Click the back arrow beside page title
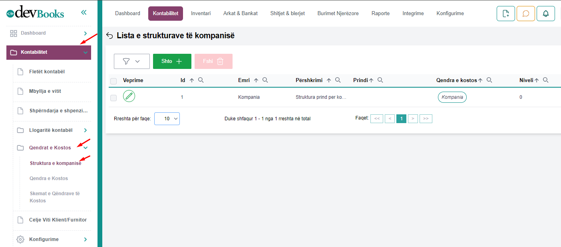The width and height of the screenshot is (561, 247). 109,36
